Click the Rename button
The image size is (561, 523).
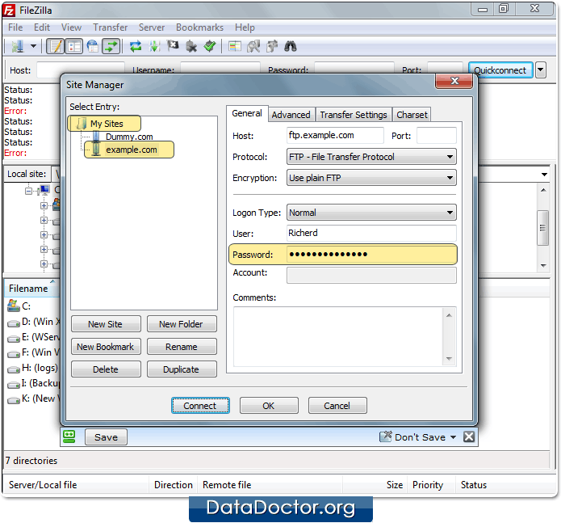coord(182,347)
